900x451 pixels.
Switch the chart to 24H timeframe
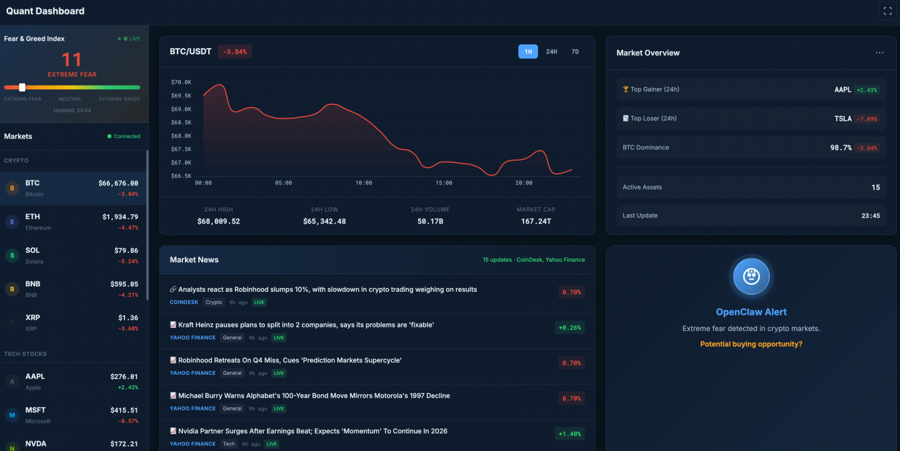(x=551, y=52)
